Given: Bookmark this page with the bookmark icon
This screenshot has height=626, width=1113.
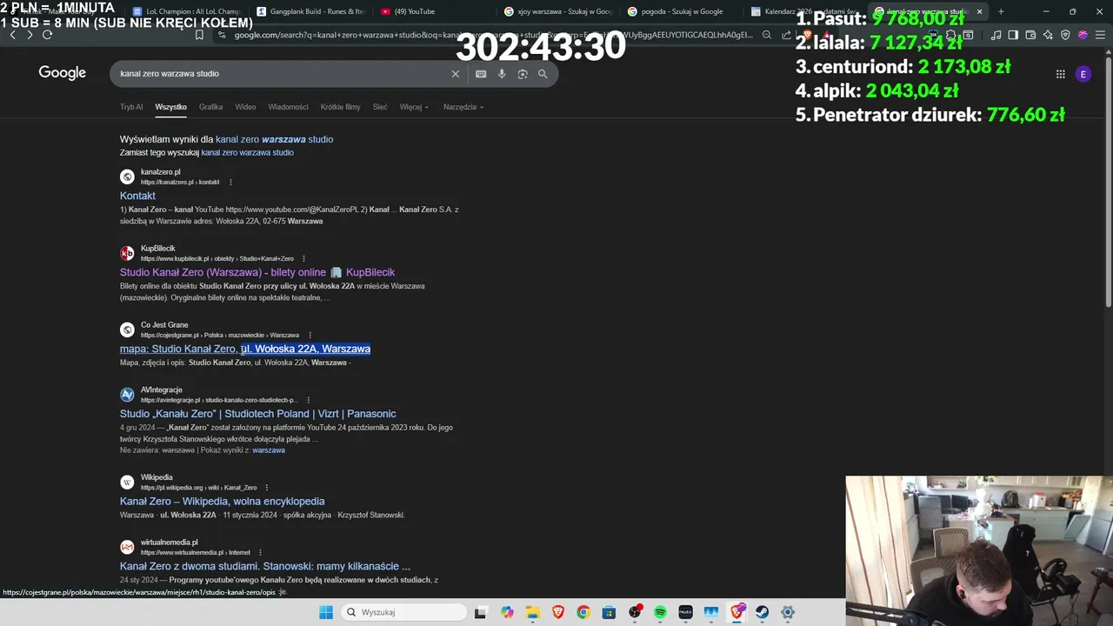Looking at the screenshot, I should tap(199, 35).
